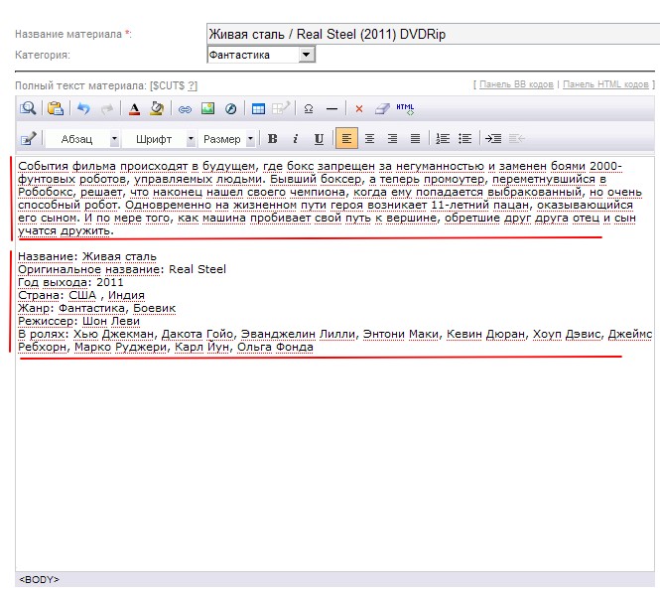
Task: Open the background highlight color tool
Action: (x=157, y=108)
